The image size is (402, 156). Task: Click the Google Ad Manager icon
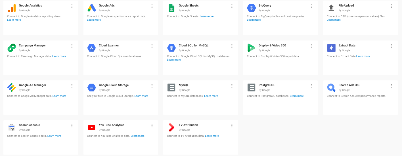tap(12, 87)
